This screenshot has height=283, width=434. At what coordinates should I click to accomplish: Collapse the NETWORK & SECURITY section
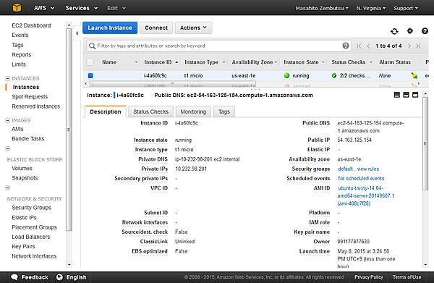(x=7, y=188)
